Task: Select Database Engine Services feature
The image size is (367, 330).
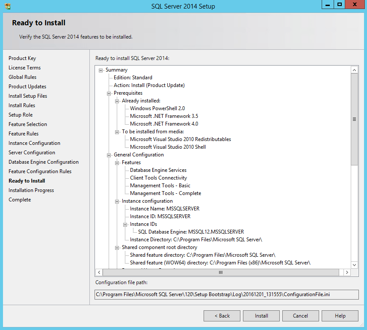Action: point(158,170)
